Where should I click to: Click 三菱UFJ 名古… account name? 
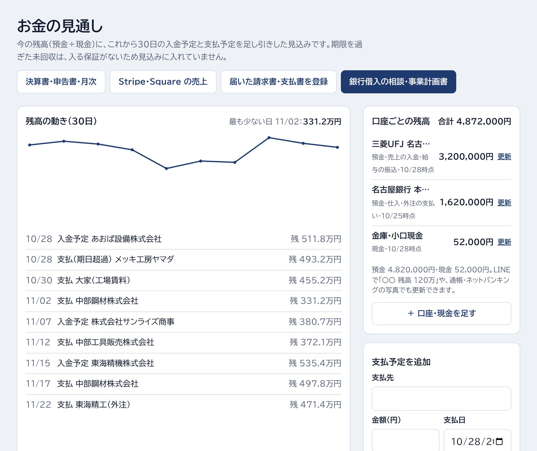[401, 144]
